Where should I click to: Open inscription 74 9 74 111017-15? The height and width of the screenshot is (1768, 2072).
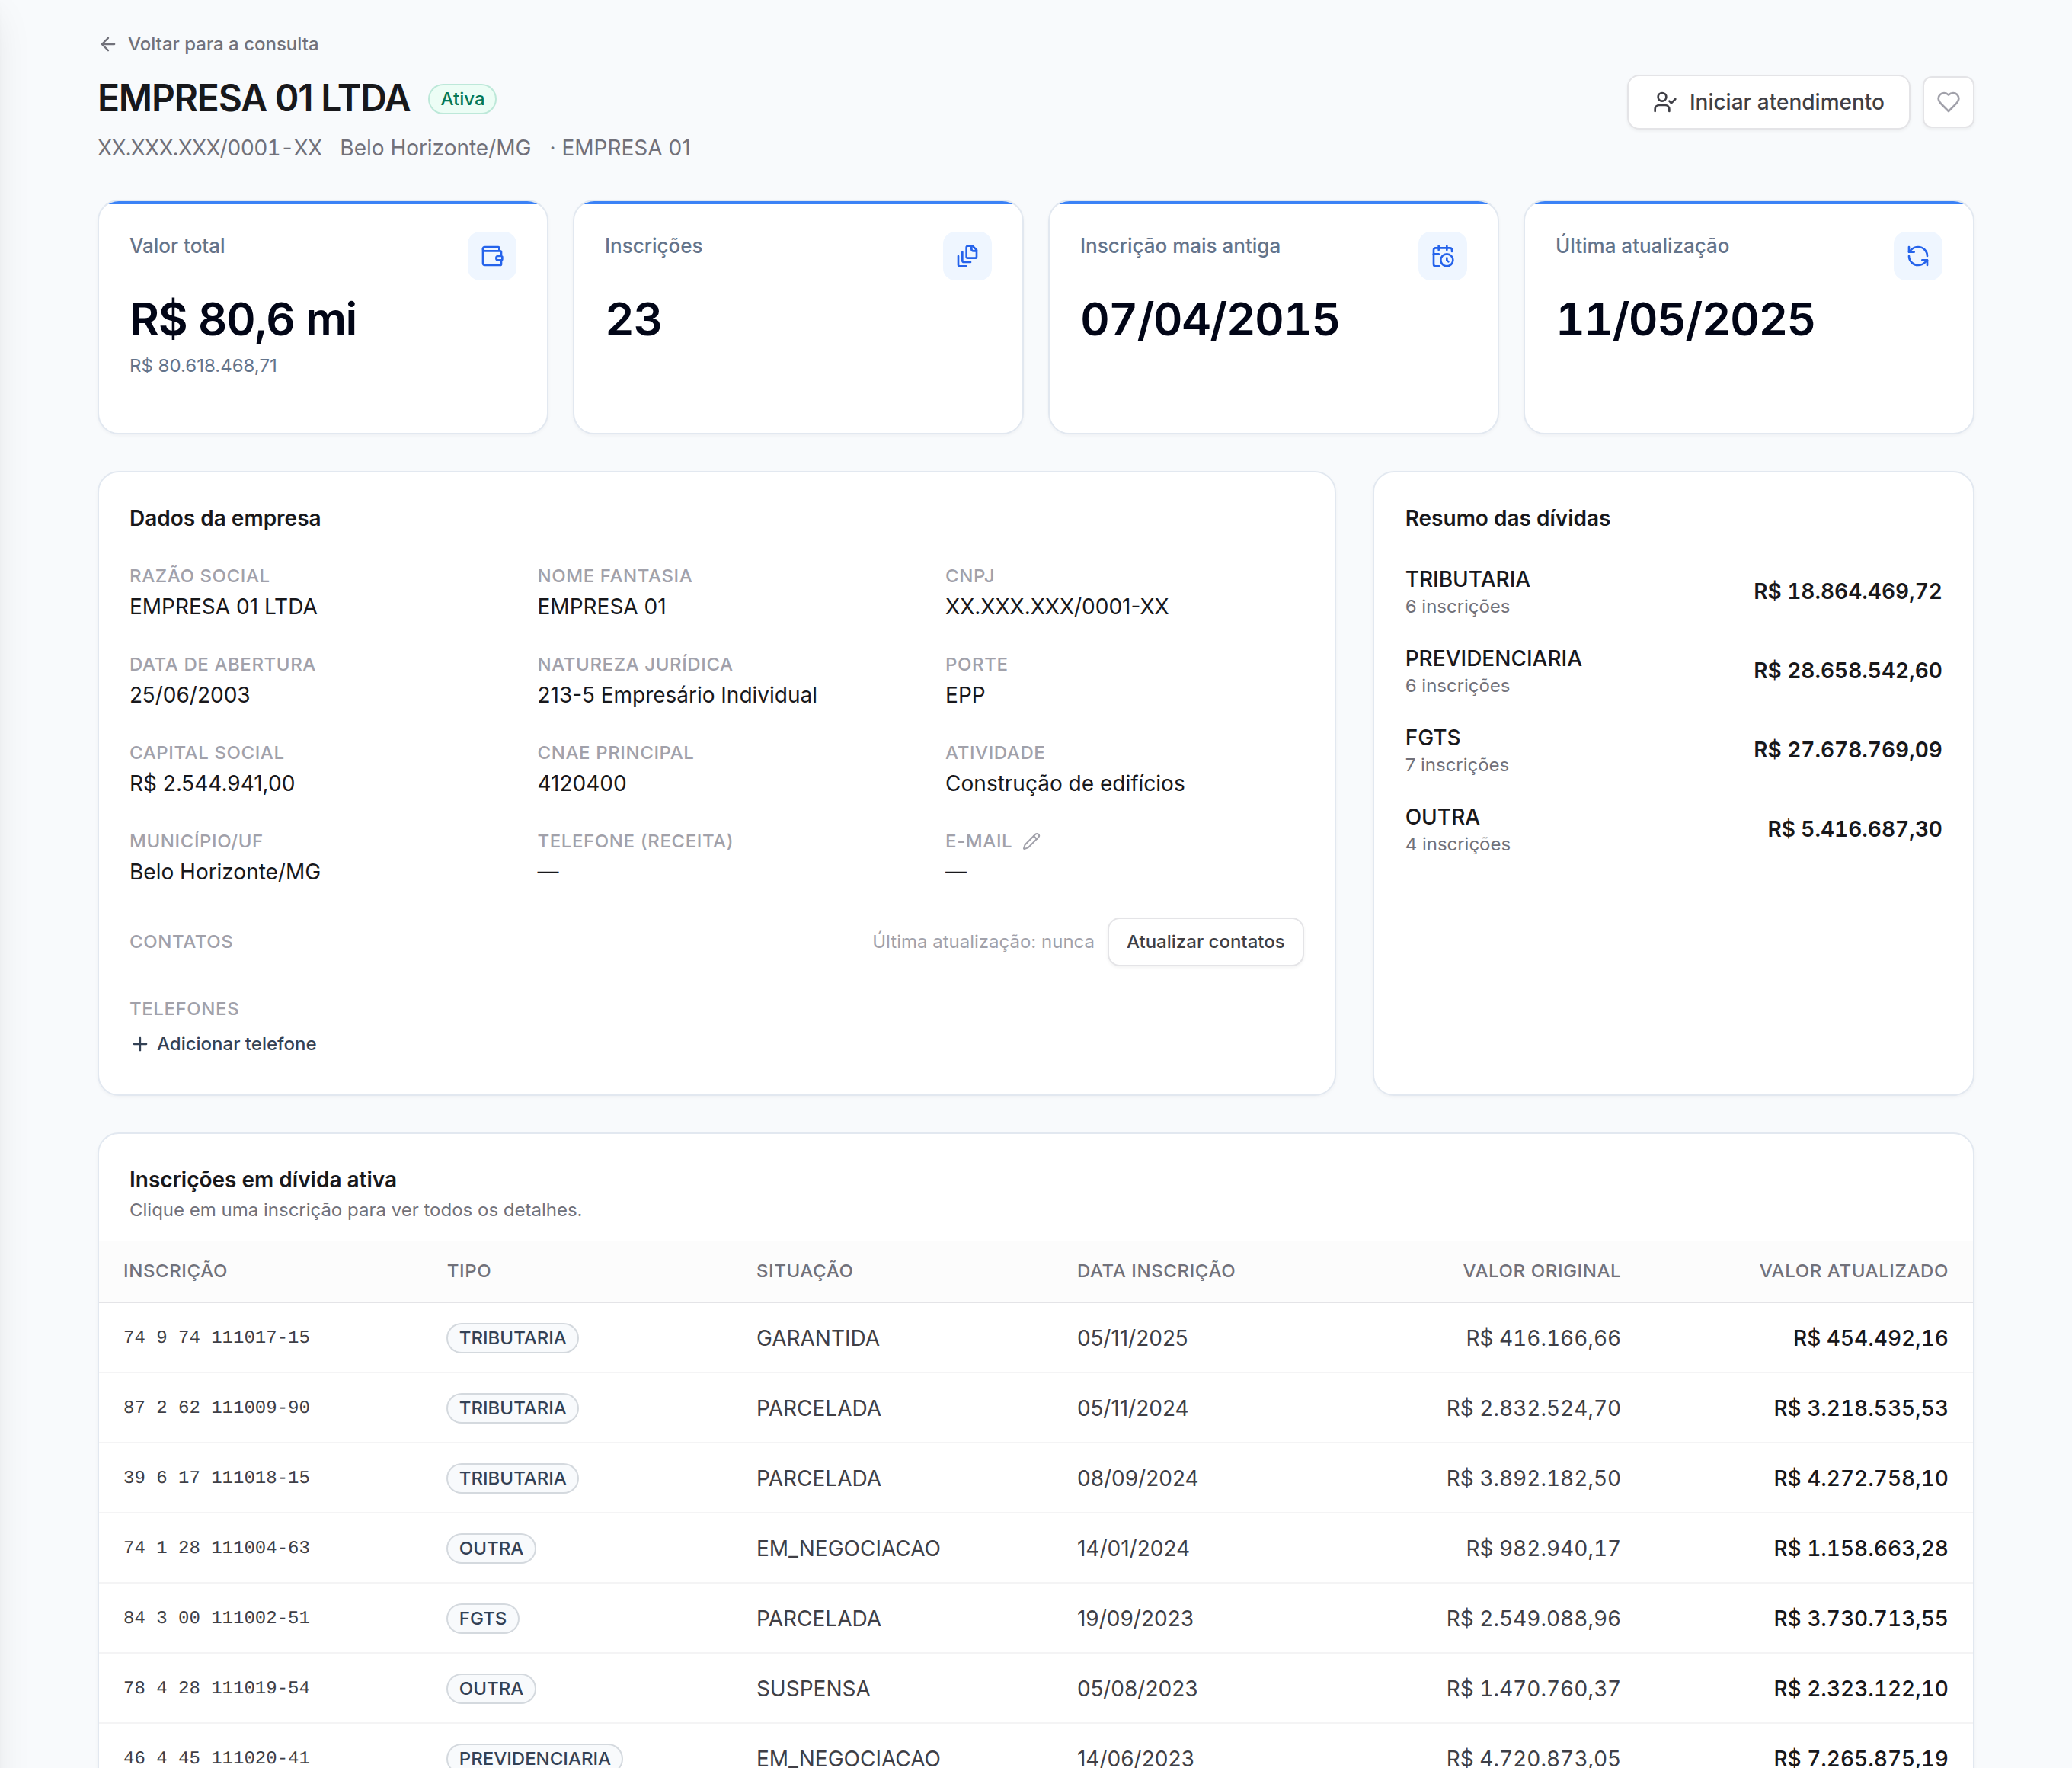pos(217,1337)
